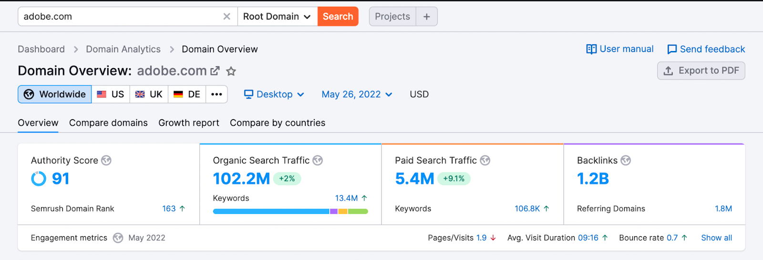
Task: Open the User manual link
Action: pos(620,49)
